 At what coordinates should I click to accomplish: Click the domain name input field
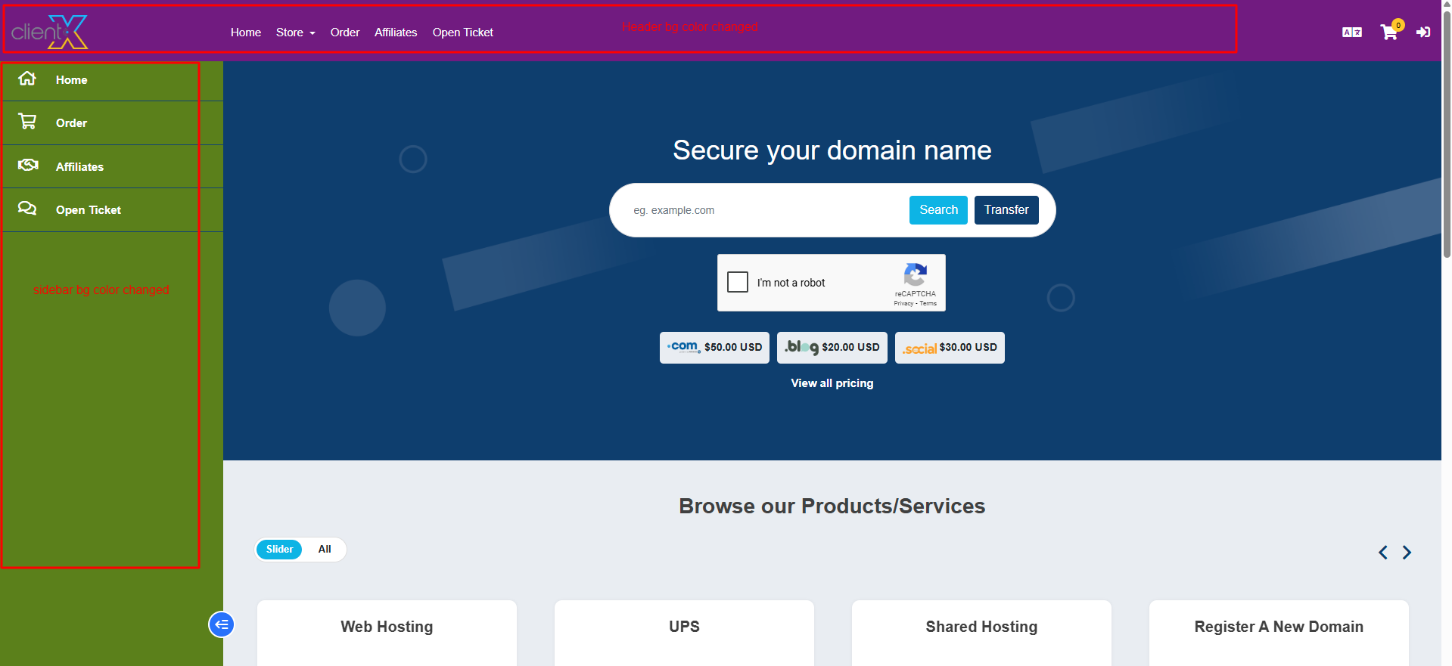(x=764, y=210)
